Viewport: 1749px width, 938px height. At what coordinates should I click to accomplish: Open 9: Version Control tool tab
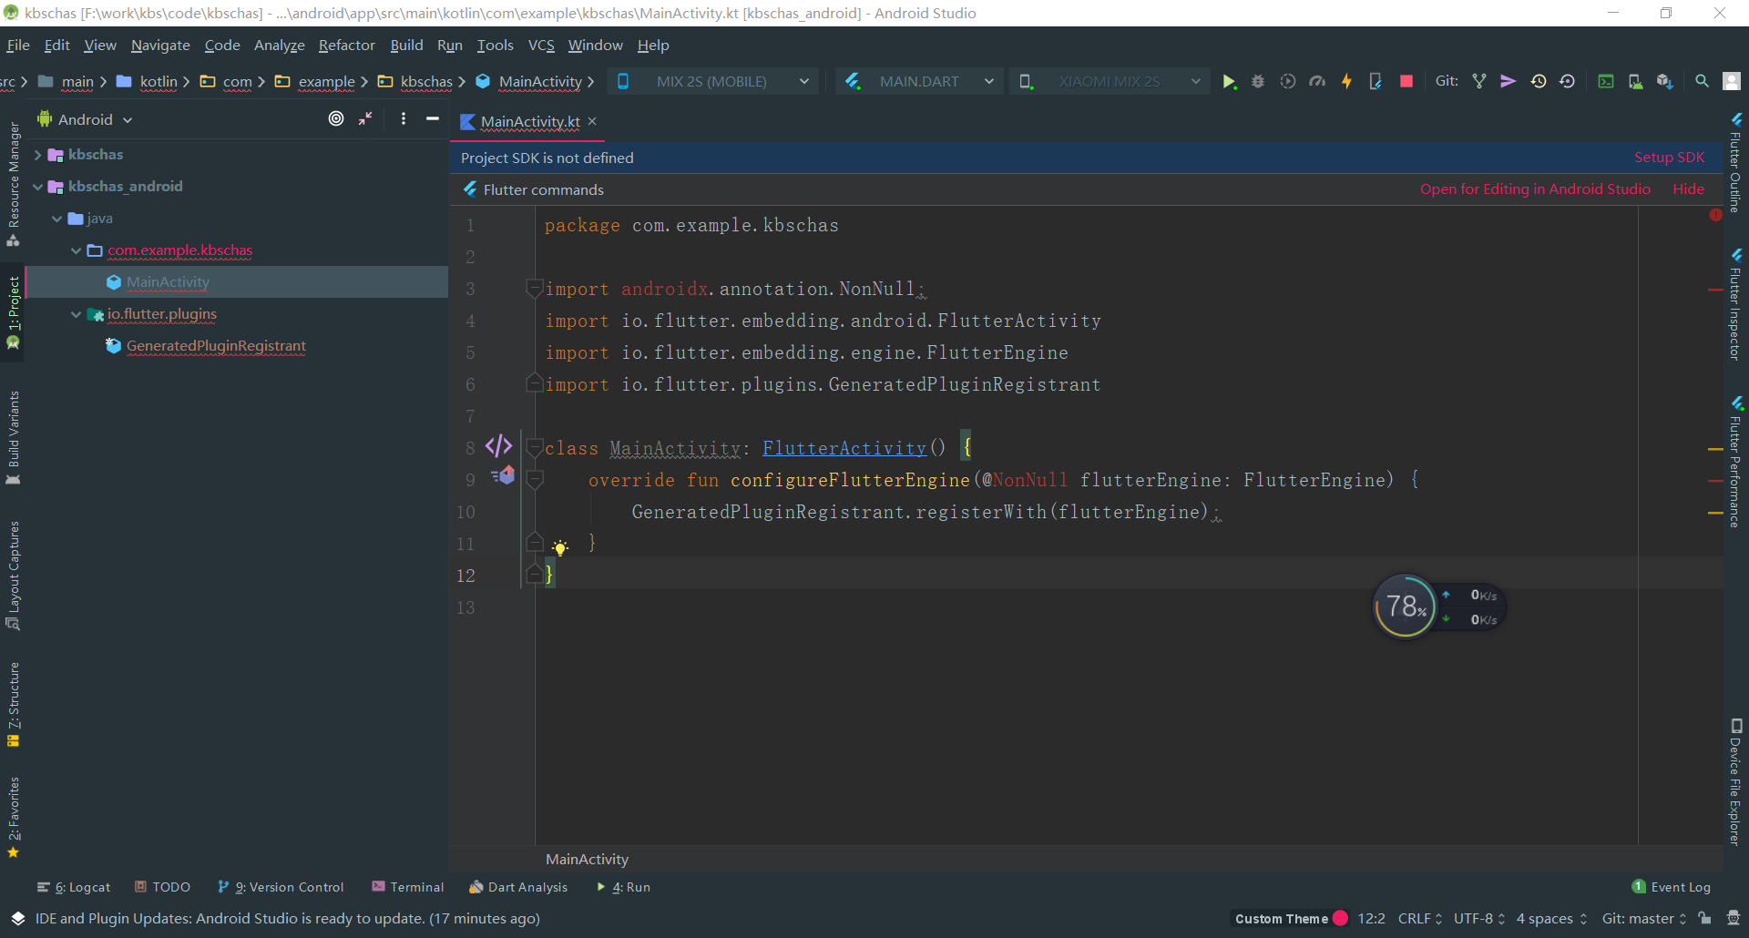(281, 887)
